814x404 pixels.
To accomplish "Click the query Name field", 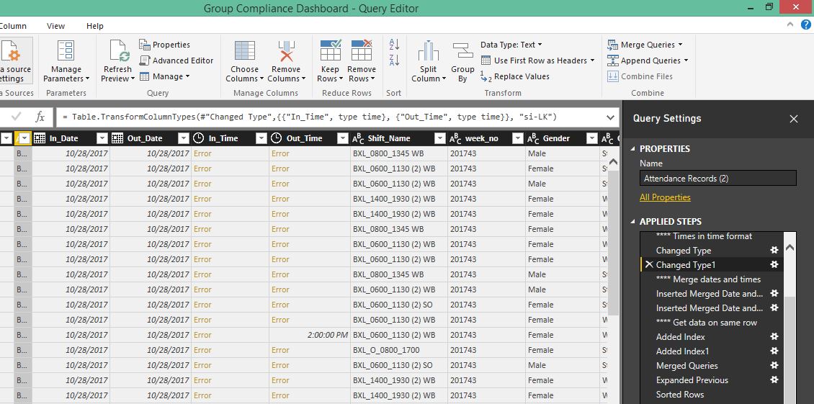I will pyautogui.click(x=718, y=178).
